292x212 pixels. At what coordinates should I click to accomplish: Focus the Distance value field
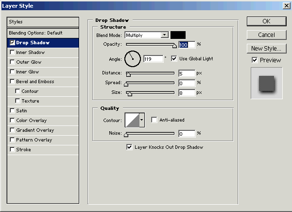click(187, 73)
